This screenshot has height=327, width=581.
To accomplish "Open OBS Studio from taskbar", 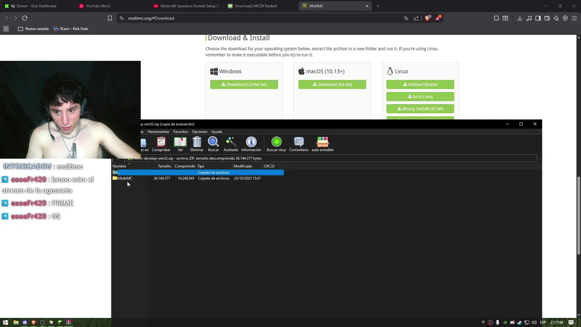I will tap(42, 322).
